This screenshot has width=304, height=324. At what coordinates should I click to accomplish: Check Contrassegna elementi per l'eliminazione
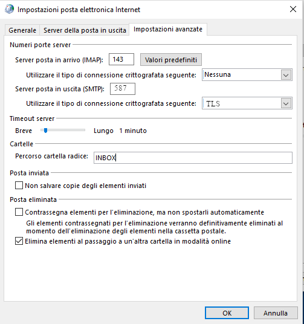[19, 212]
